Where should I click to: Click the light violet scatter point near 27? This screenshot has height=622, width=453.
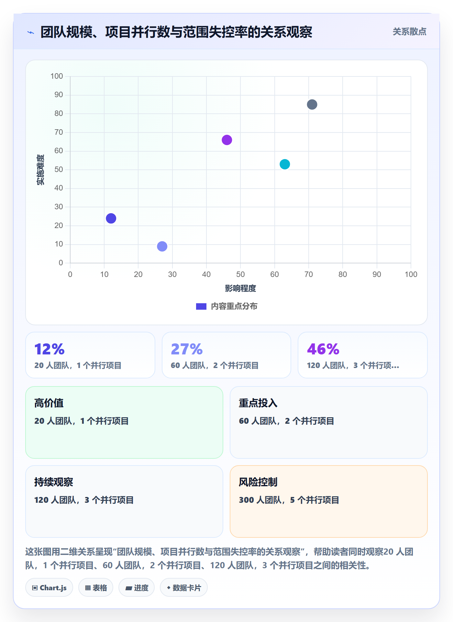[162, 247]
